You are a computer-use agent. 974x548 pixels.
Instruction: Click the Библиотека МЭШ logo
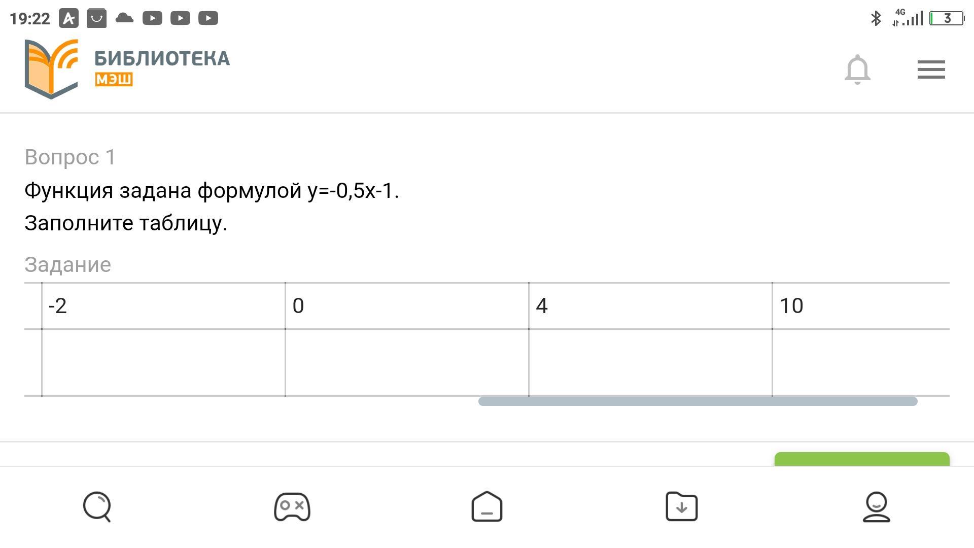51,68
